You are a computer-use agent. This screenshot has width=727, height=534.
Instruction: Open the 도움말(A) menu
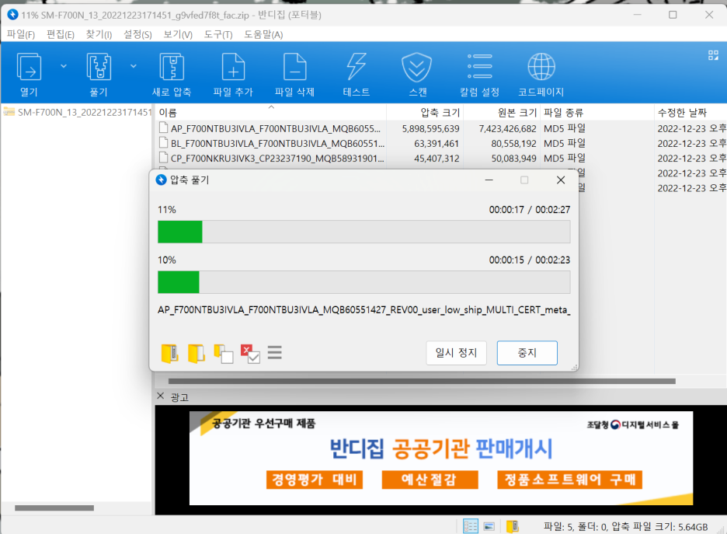[263, 34]
